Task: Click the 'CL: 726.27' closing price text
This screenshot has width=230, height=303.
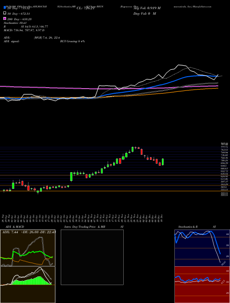Action: 86,8
